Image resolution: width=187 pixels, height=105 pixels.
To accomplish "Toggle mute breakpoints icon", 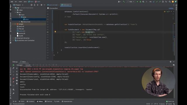I will [x=13, y=82].
